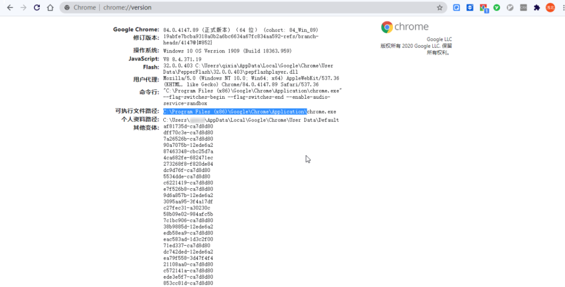Click the User Data\Default profile path
565x287 pixels.
pos(251,120)
